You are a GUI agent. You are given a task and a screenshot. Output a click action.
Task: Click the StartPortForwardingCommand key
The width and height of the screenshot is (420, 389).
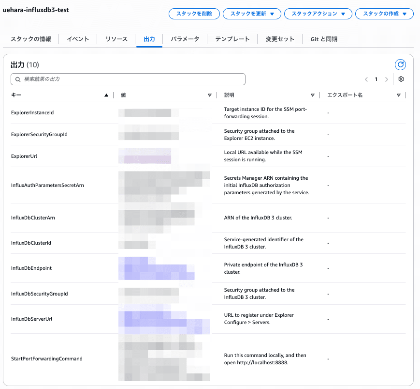coord(46,358)
